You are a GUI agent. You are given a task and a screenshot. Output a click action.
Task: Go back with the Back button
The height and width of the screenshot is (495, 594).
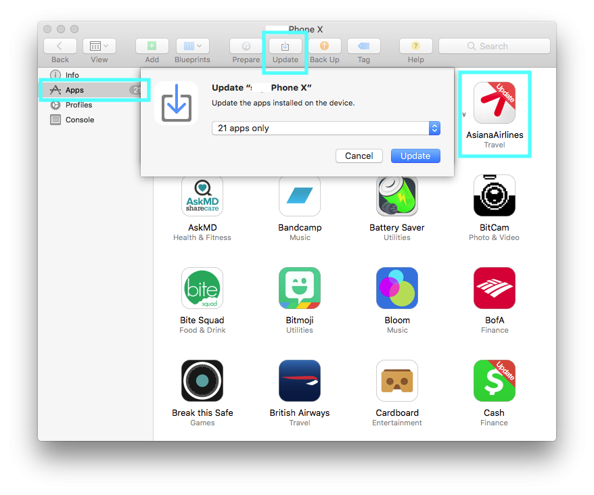pos(60,46)
